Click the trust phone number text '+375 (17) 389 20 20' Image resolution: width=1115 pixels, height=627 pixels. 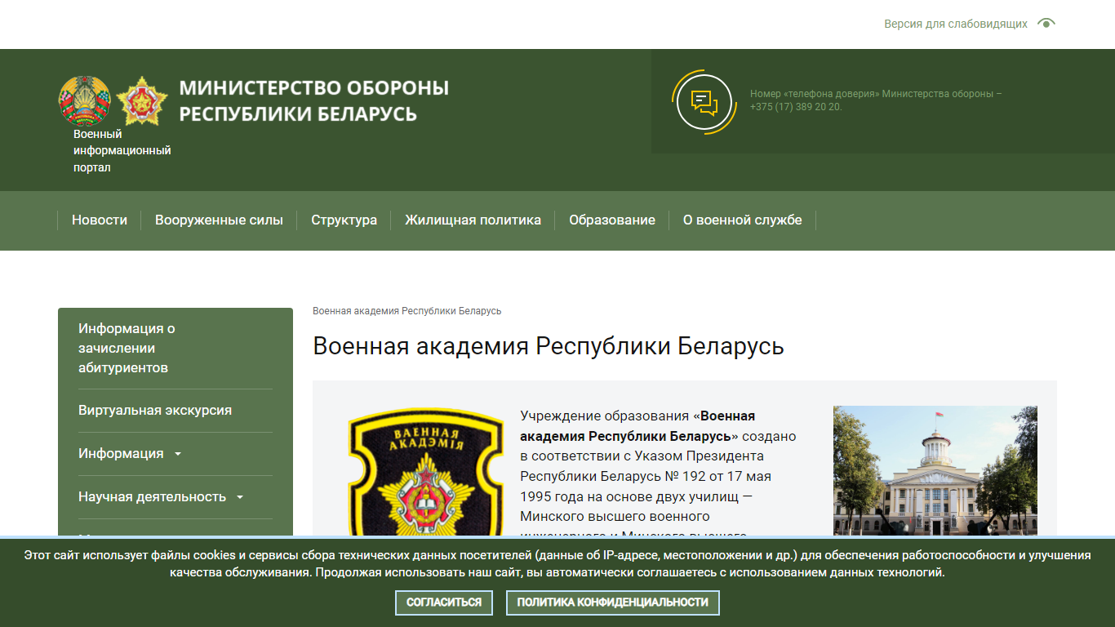click(x=795, y=107)
